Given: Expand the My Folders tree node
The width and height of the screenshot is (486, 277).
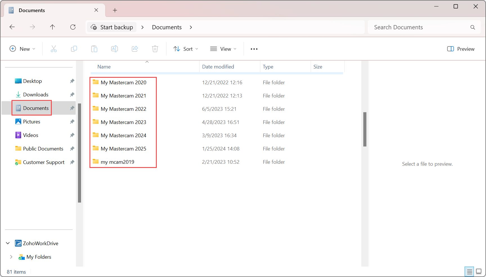Looking at the screenshot, I should [11, 257].
